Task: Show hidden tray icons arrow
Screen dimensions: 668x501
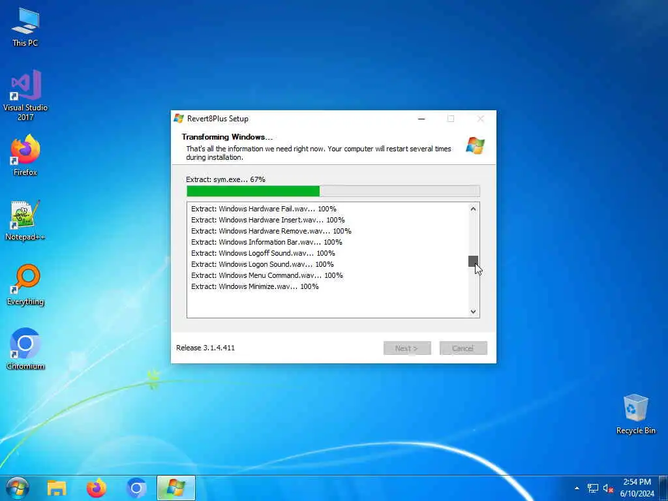Action: (x=577, y=488)
